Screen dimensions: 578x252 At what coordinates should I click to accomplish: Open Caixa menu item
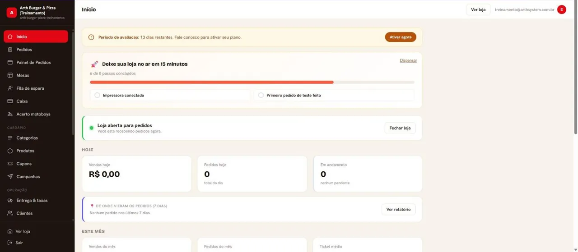(36, 101)
